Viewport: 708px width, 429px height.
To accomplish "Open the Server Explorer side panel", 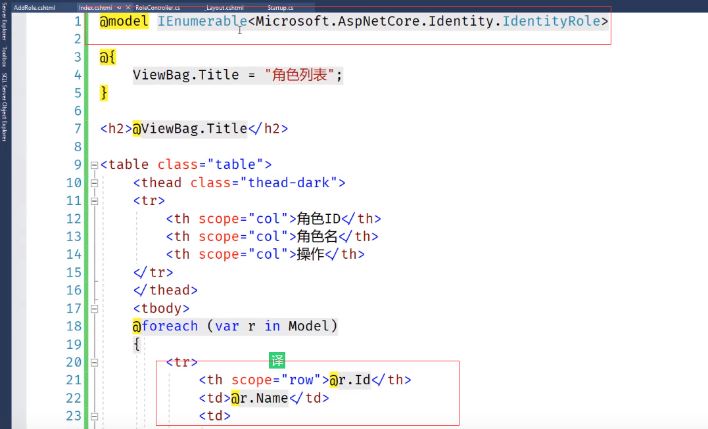I will [x=4, y=20].
